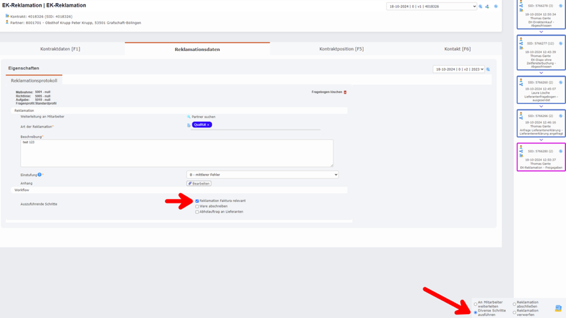566x318 pixels.
Task: Click share icon on SID: 5766266 card
Action: click(521, 118)
